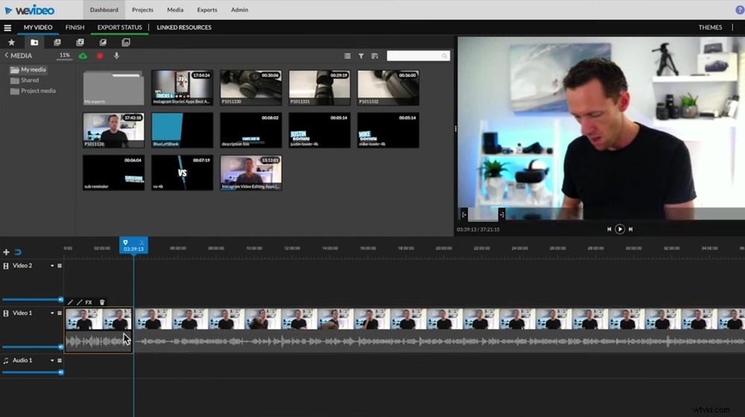Click the green cloud upload icon
745x417 pixels.
(83, 56)
